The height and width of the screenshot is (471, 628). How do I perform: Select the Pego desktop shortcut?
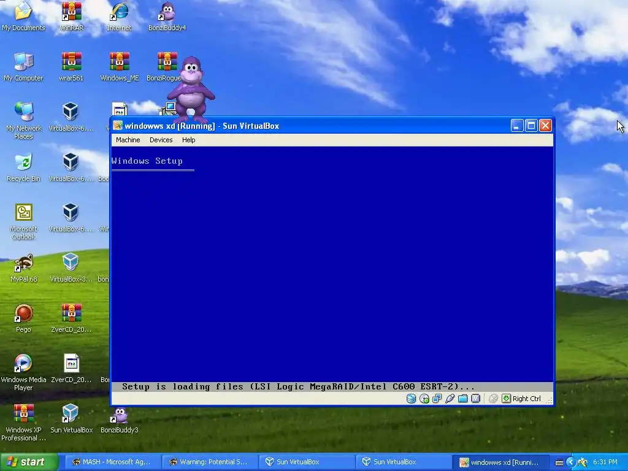[x=24, y=318]
